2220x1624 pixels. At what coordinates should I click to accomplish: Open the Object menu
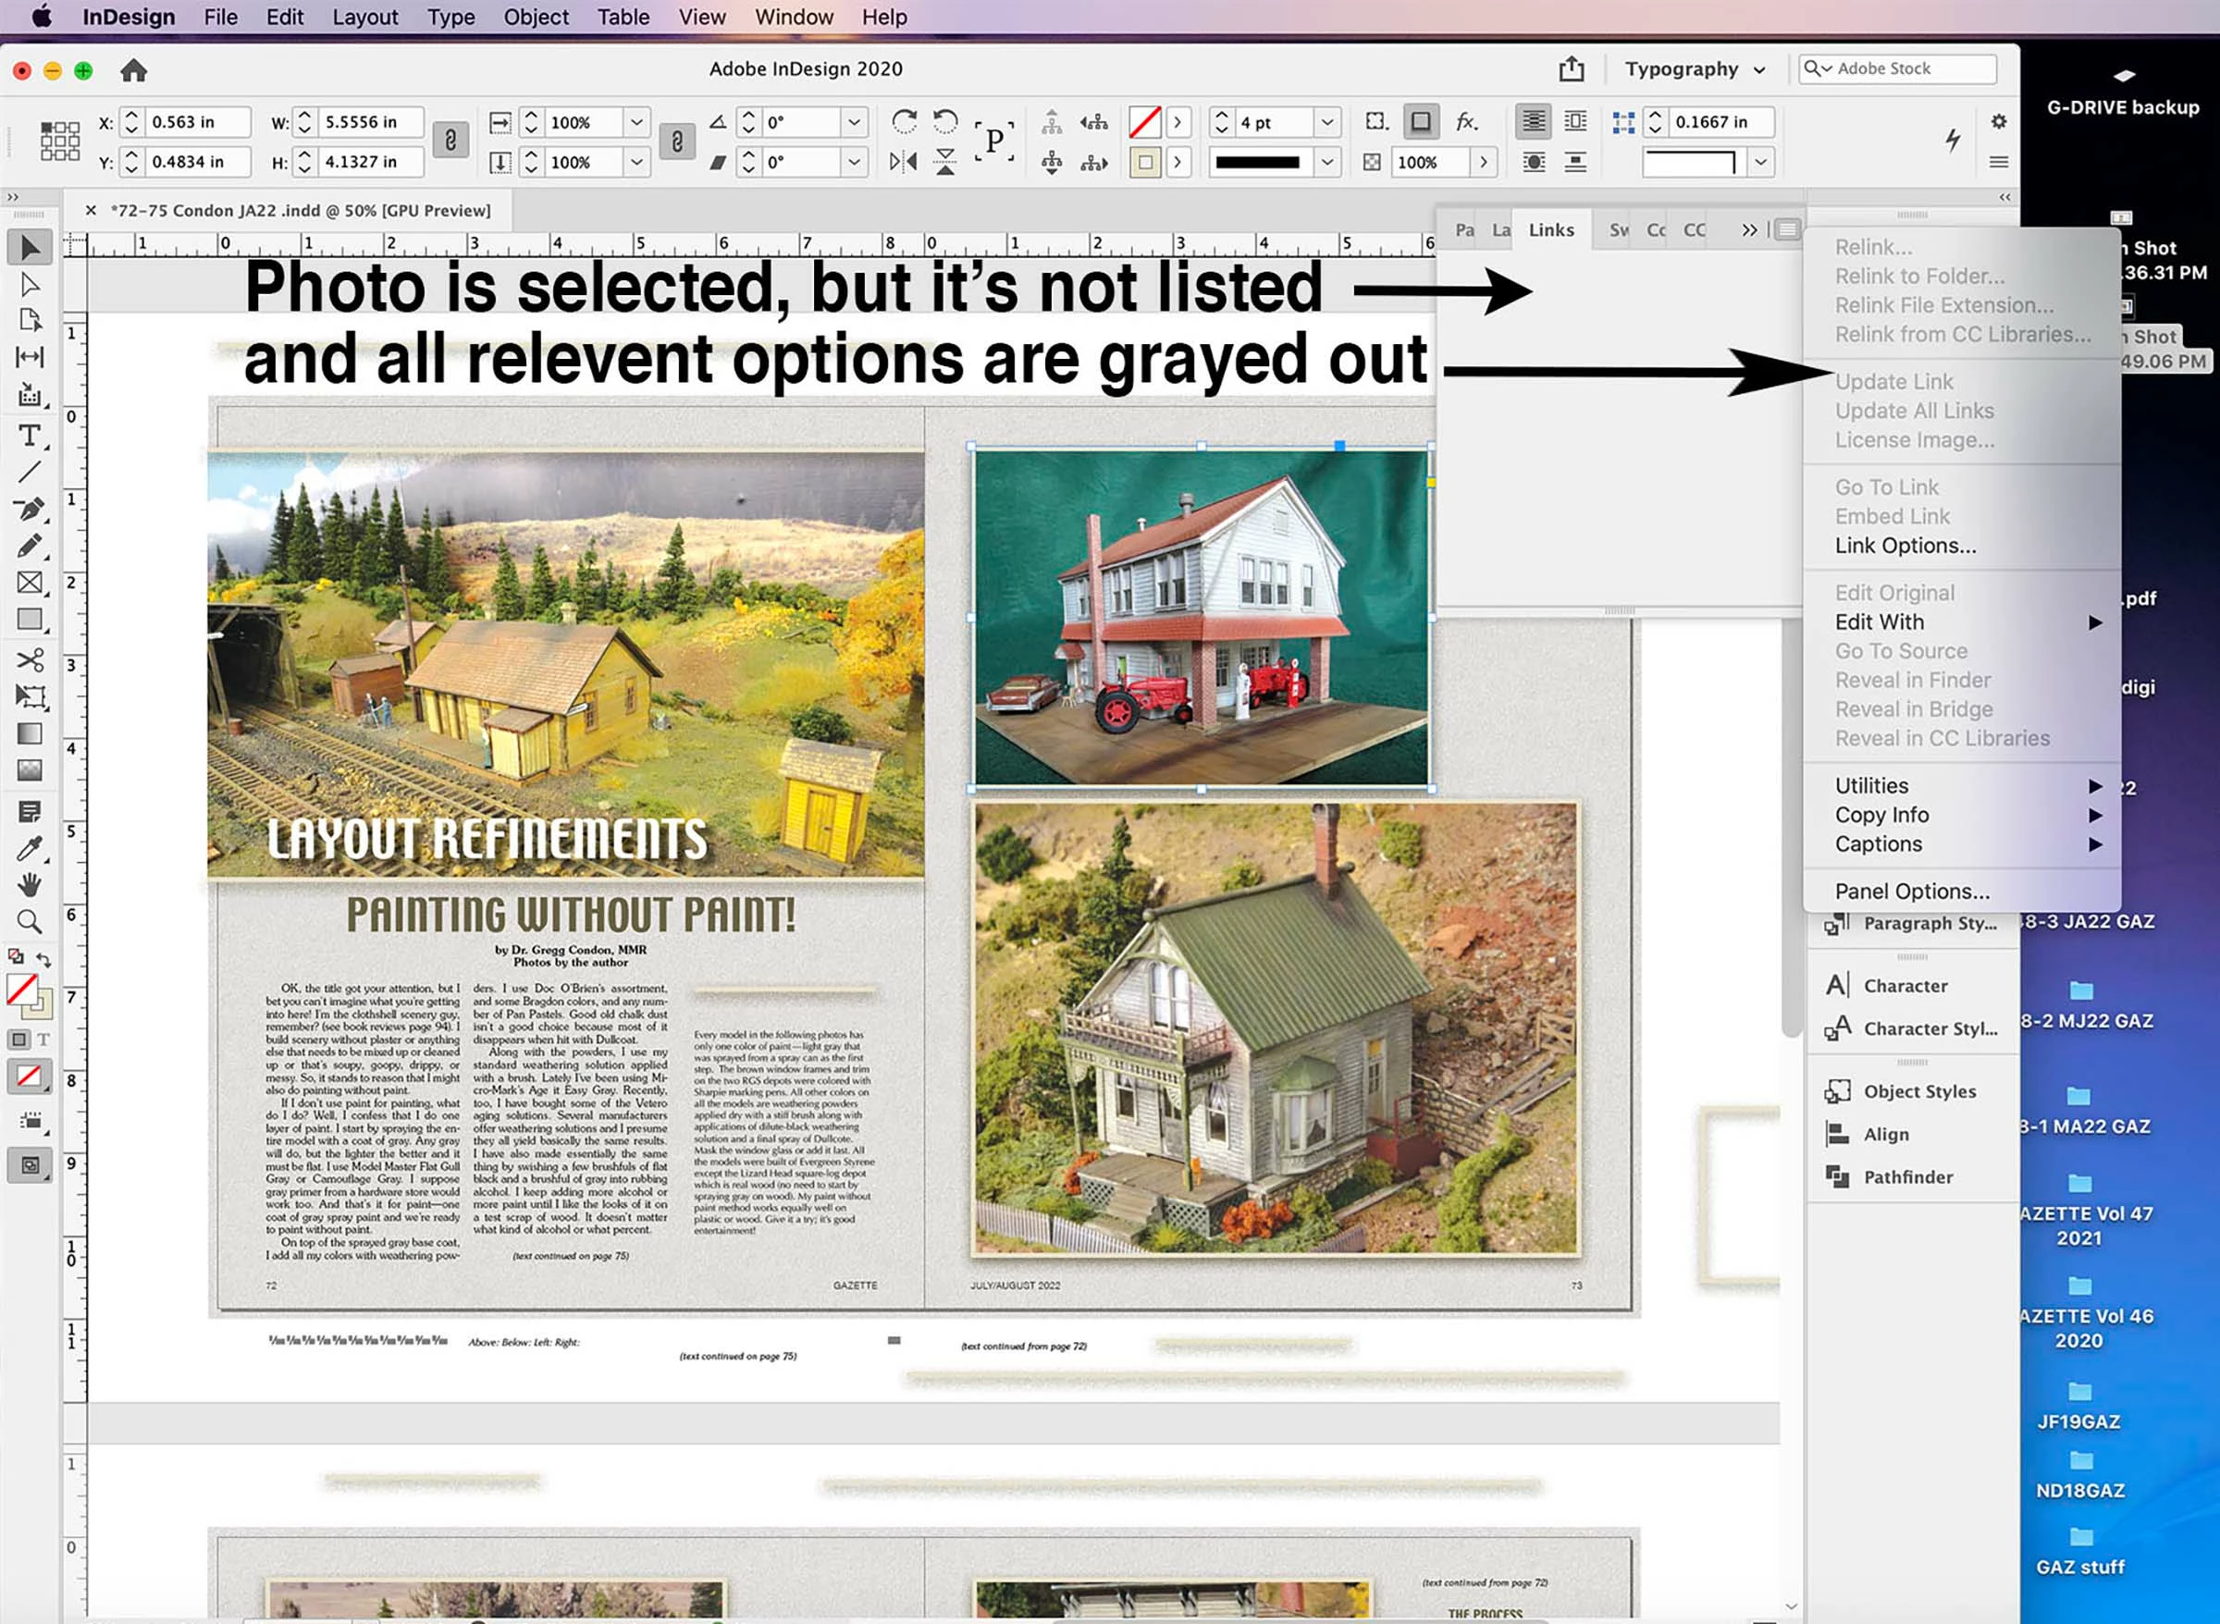click(536, 17)
